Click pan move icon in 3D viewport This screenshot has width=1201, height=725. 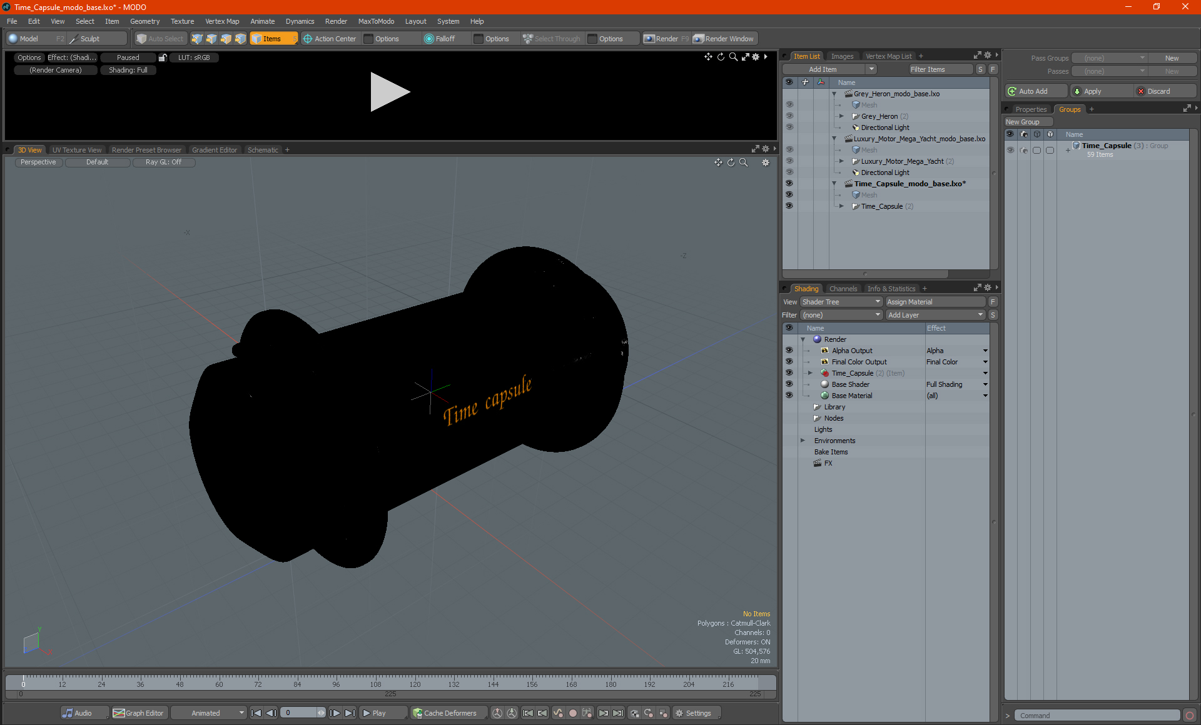pyautogui.click(x=718, y=162)
